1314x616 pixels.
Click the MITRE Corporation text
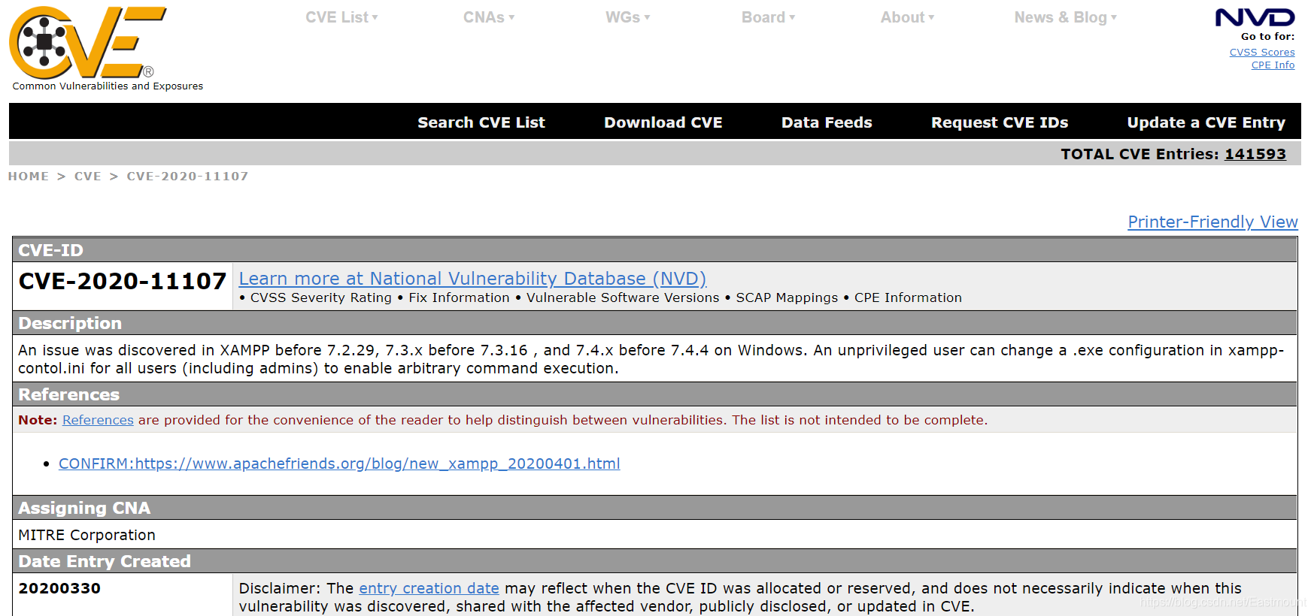pyautogui.click(x=86, y=535)
